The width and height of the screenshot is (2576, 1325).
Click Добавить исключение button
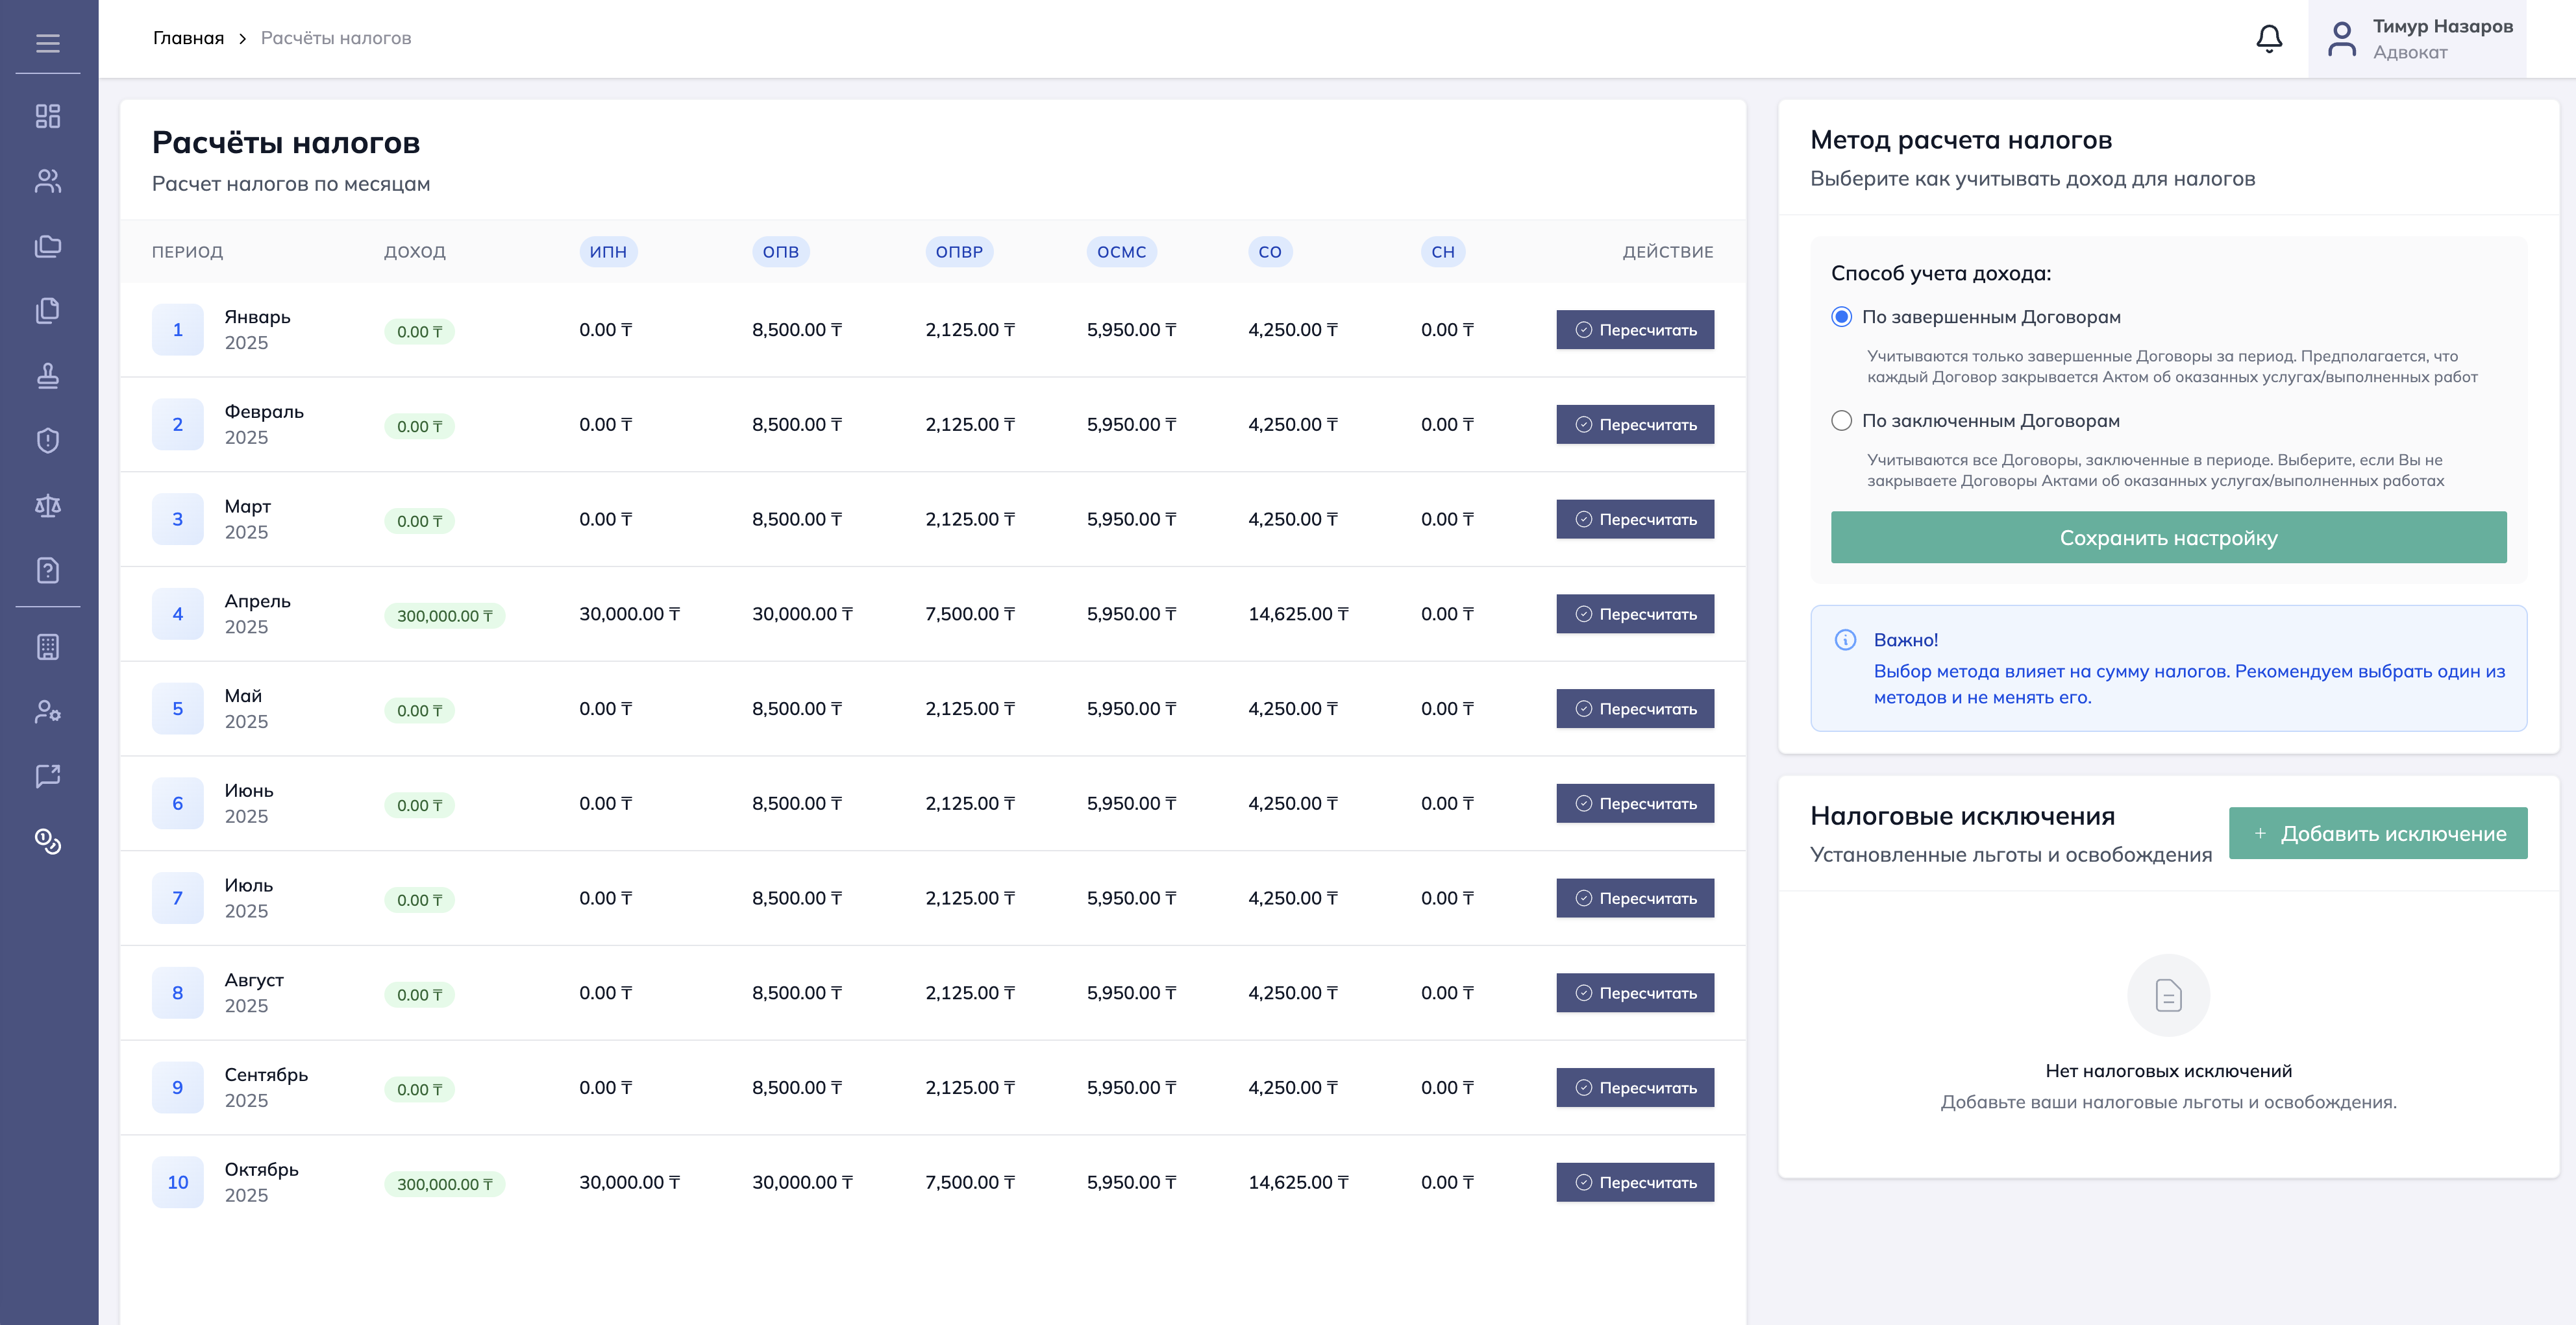[x=2377, y=833]
